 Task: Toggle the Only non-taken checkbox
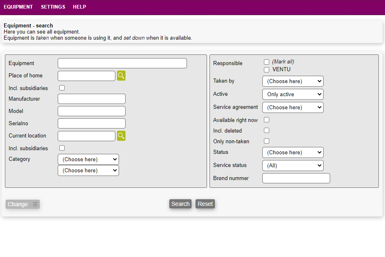266,141
